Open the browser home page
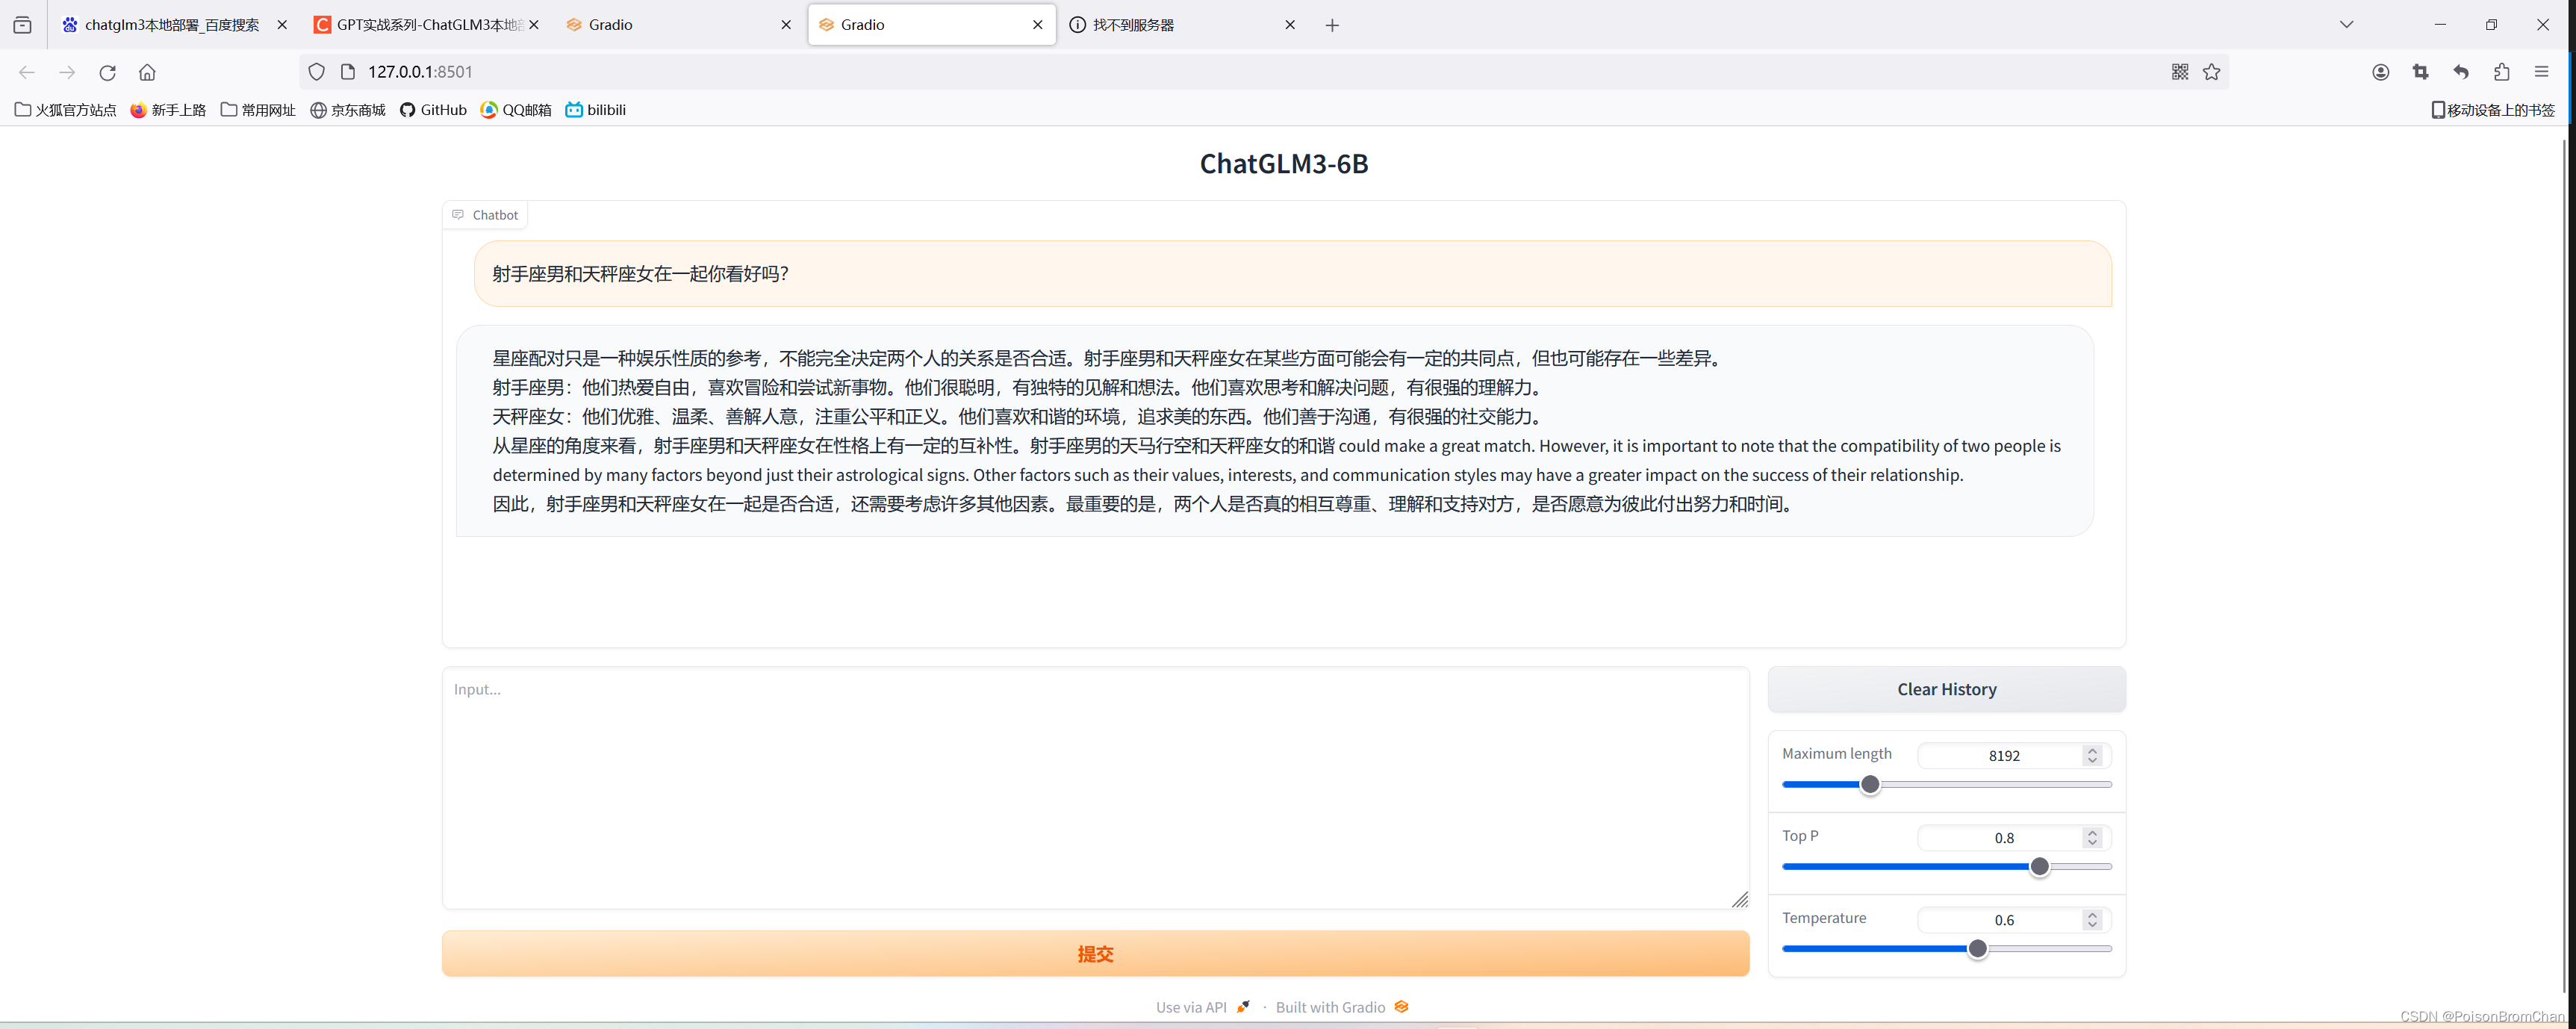 [x=147, y=72]
